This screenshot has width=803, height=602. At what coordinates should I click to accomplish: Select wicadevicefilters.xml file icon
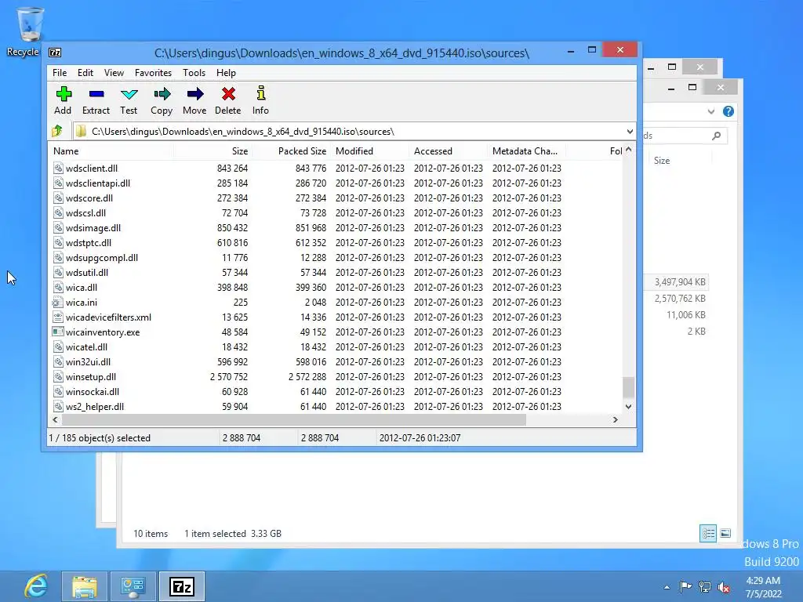click(x=58, y=317)
